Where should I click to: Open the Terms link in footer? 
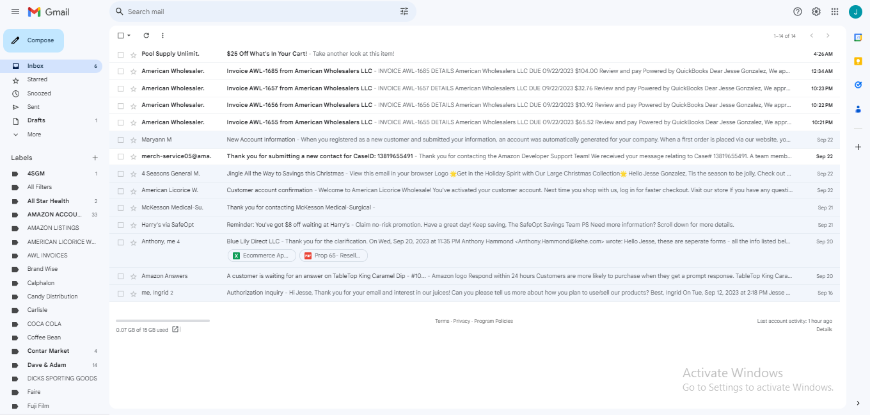[x=442, y=321]
